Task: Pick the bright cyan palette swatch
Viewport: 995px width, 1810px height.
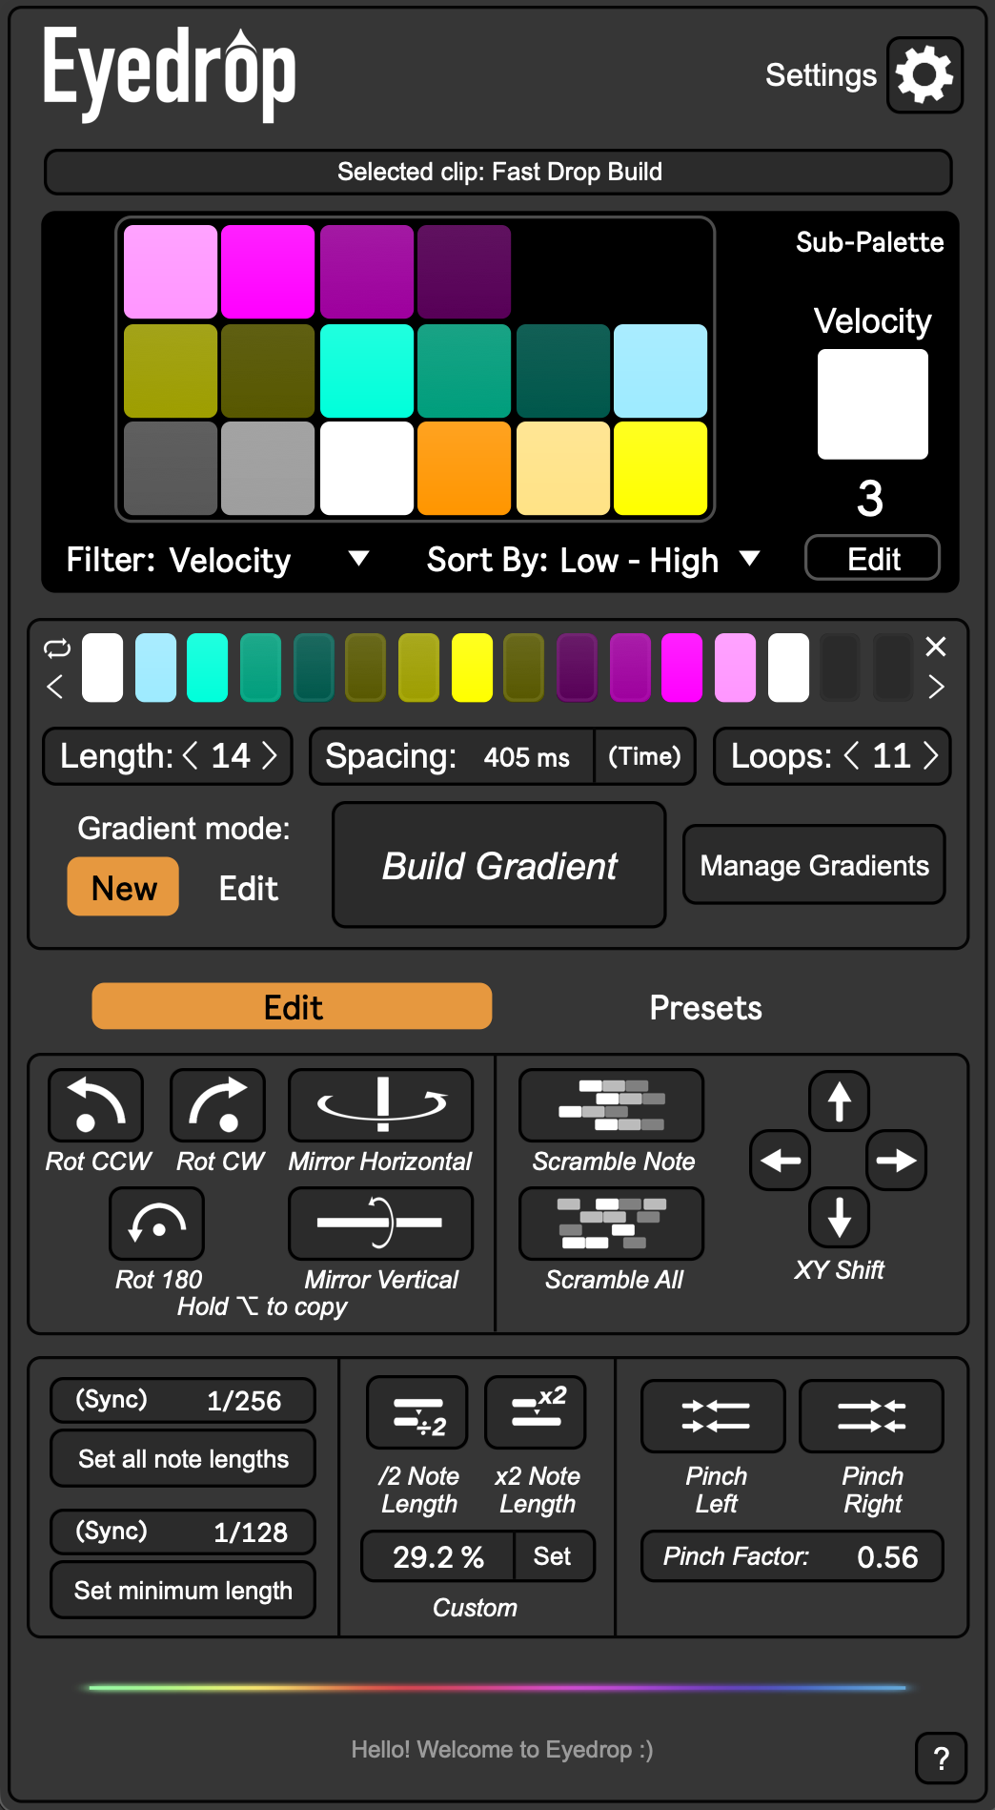Action: (367, 371)
